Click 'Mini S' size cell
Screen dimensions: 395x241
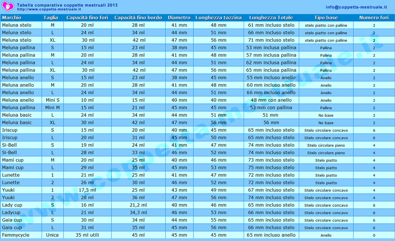[x=53, y=100]
